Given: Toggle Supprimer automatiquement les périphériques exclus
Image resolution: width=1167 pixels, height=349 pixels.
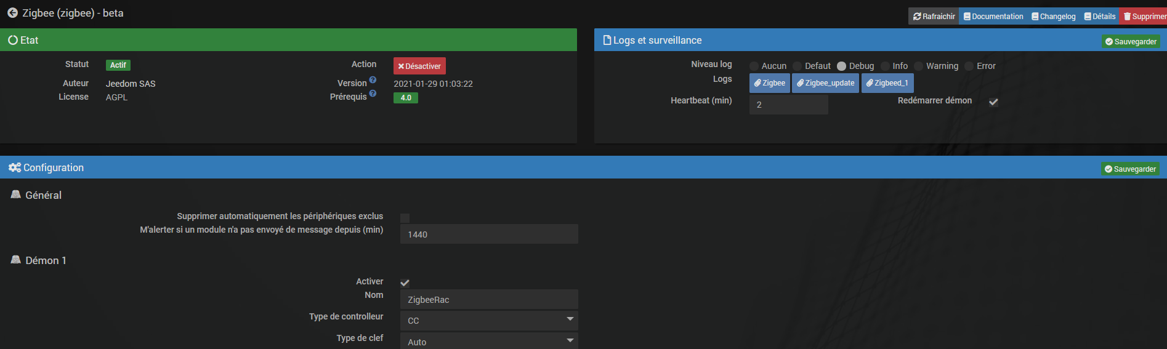Looking at the screenshot, I should pos(405,218).
